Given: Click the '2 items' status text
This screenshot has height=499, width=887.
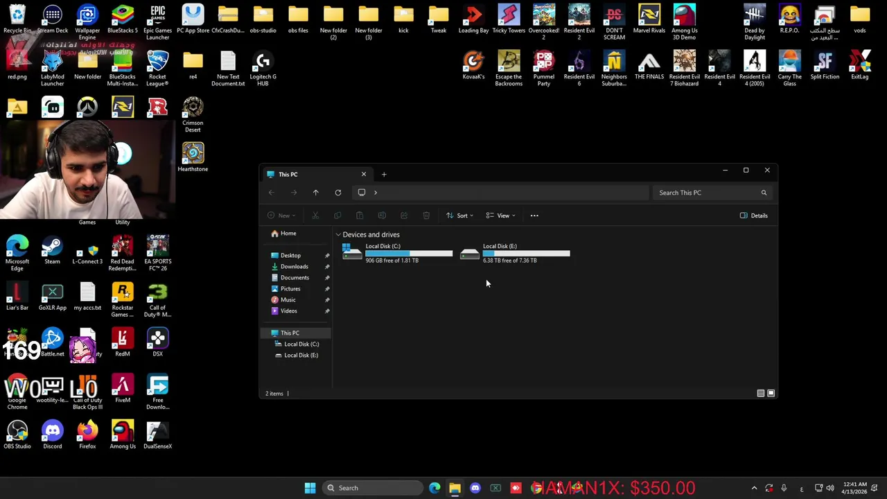Looking at the screenshot, I should [x=274, y=394].
